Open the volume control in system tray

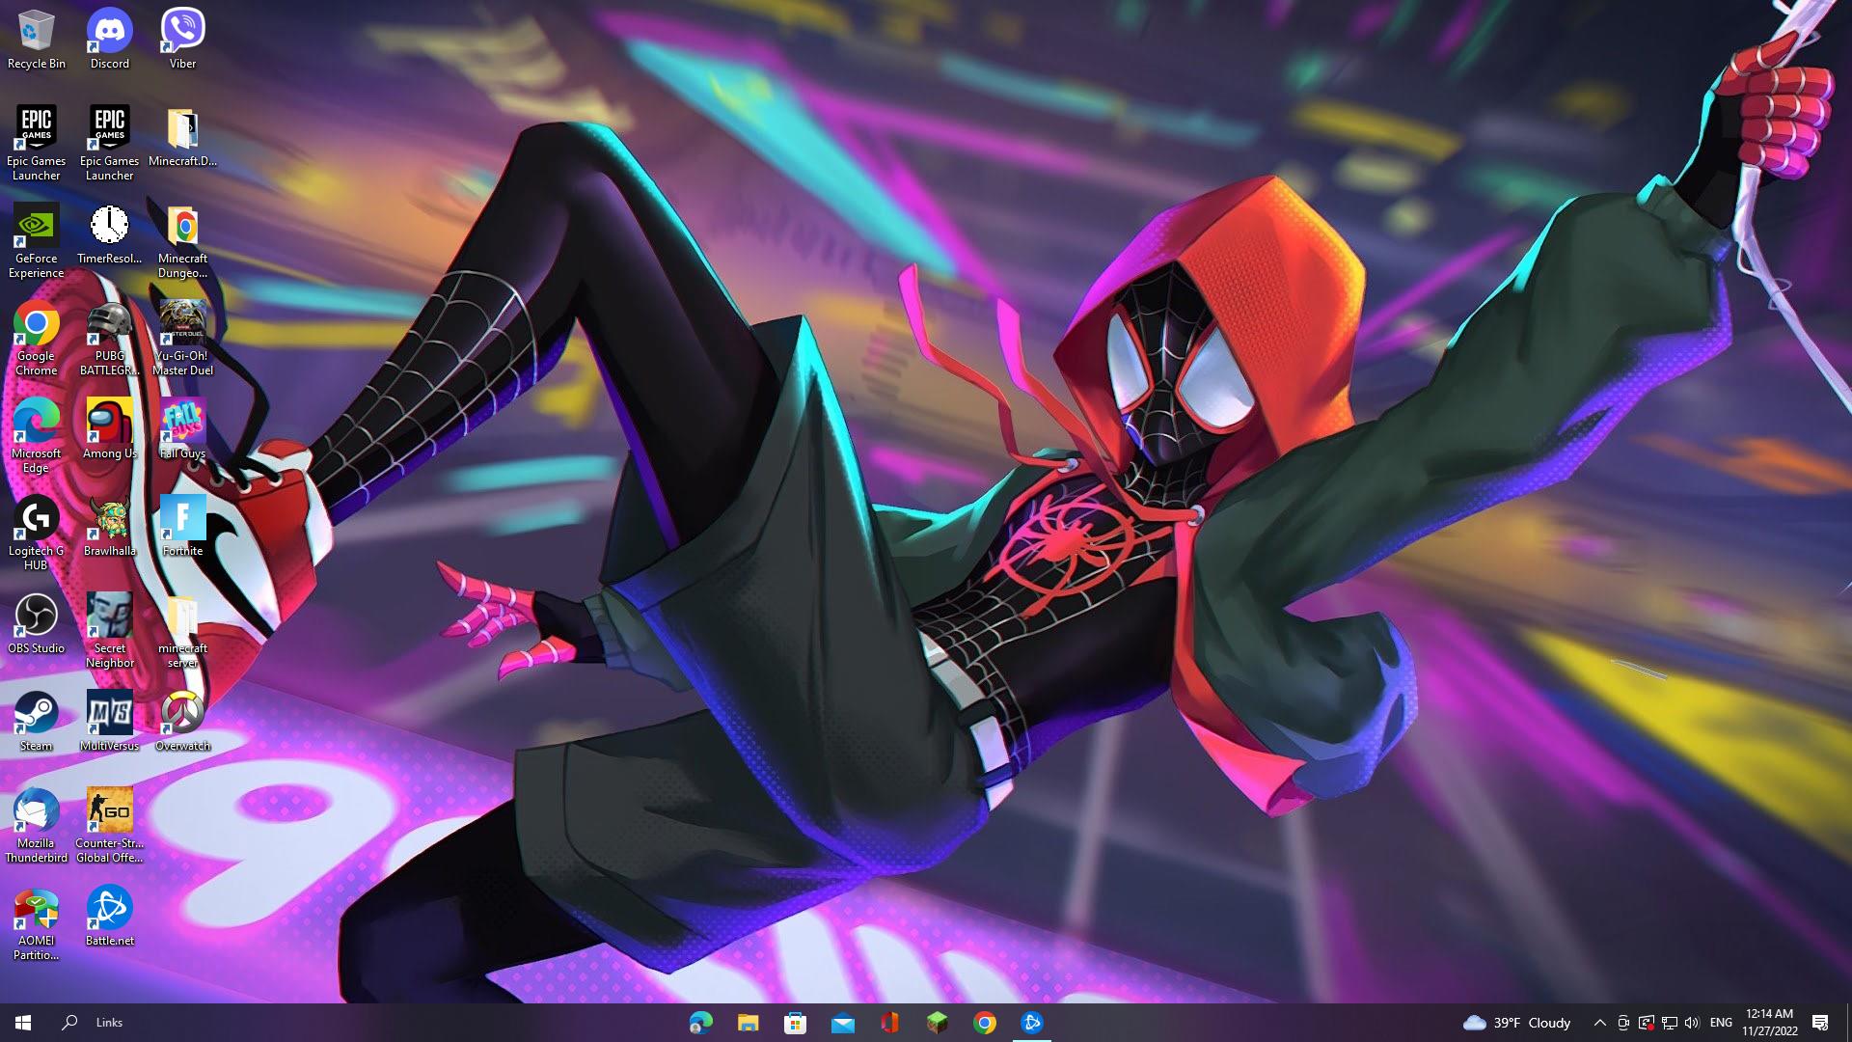[x=1692, y=1023]
